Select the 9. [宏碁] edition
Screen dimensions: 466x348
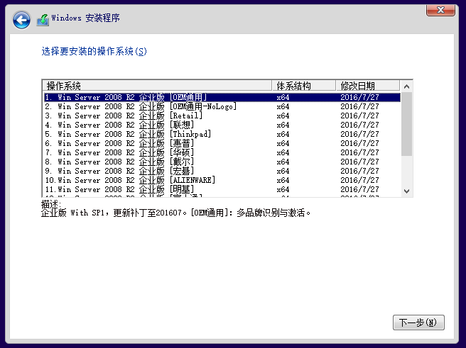(222, 171)
